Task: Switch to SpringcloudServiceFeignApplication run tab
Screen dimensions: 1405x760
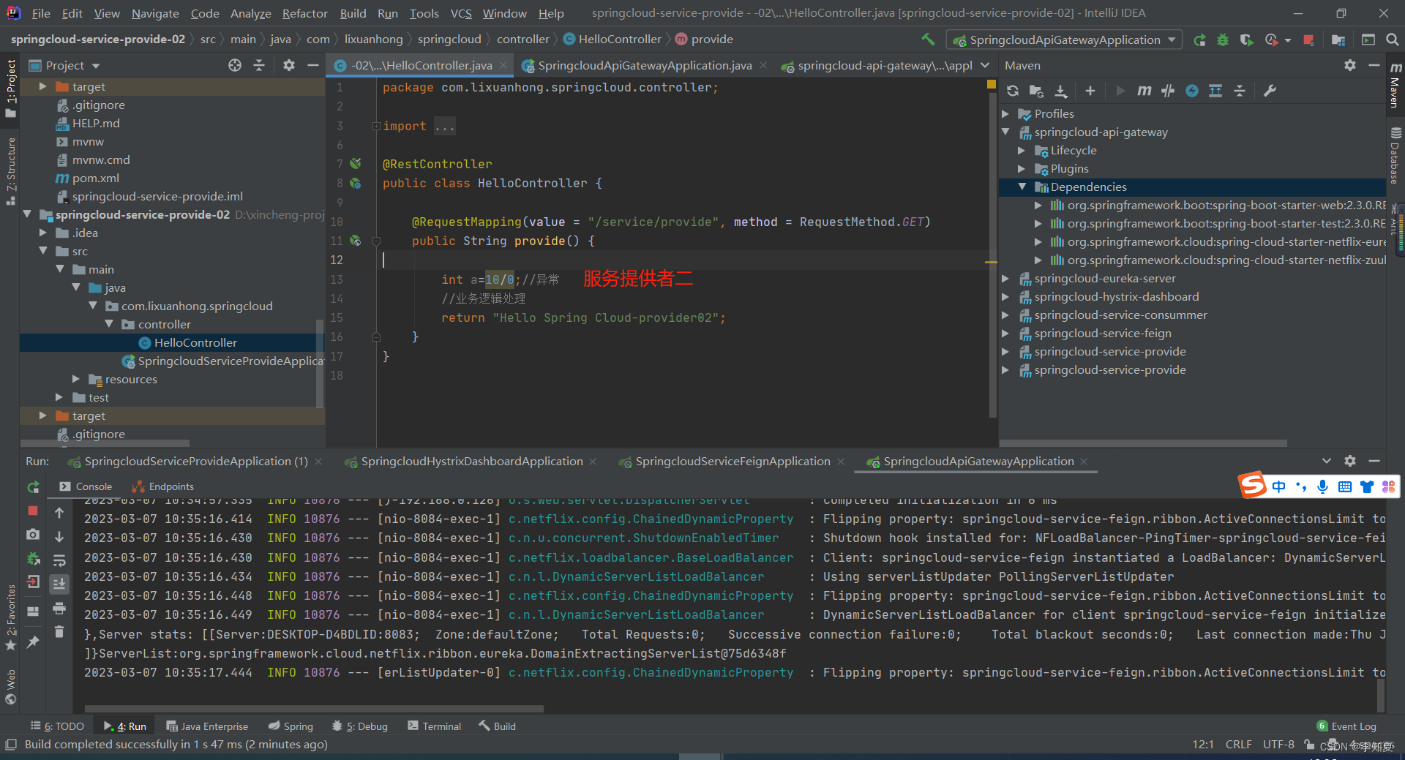Action: pyautogui.click(x=733, y=462)
